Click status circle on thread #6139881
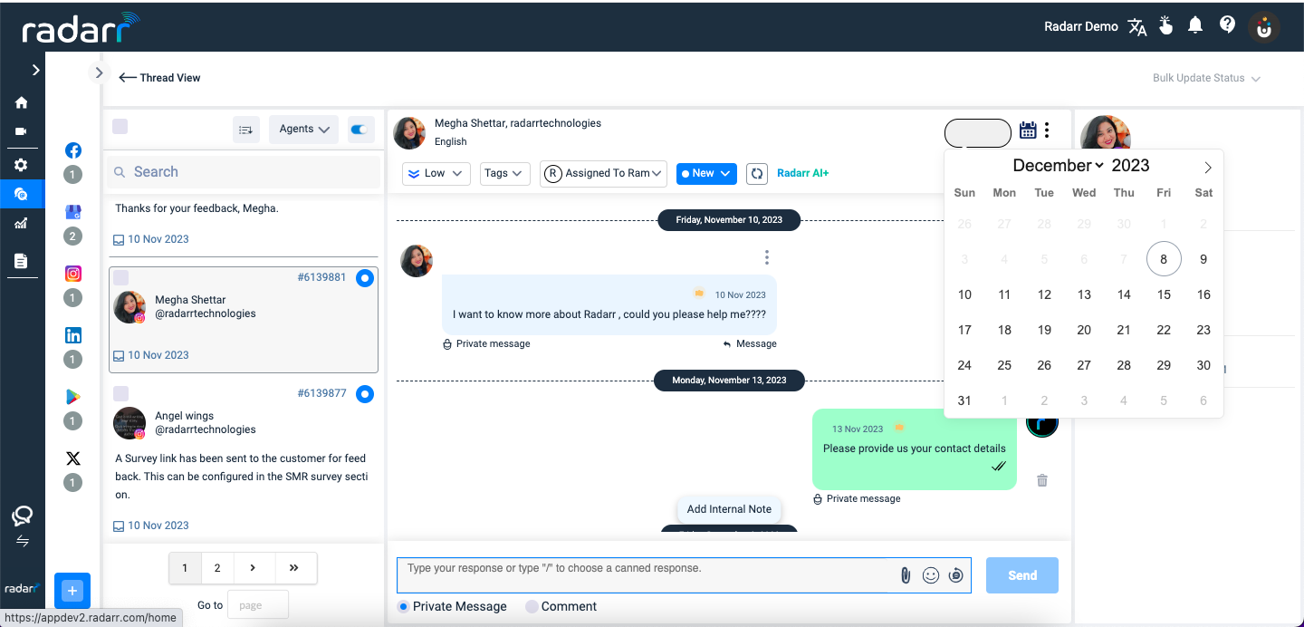 tap(365, 278)
